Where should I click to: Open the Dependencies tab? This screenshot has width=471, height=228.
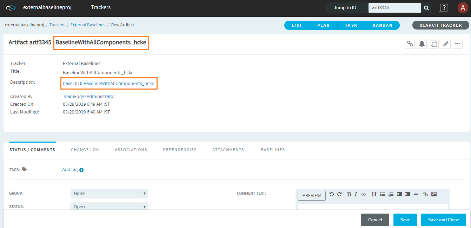180,150
